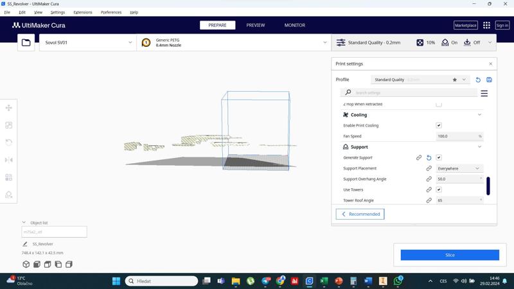The width and height of the screenshot is (514, 289).
Task: Edit the Tower Roof Angle value field
Action: (x=459, y=200)
